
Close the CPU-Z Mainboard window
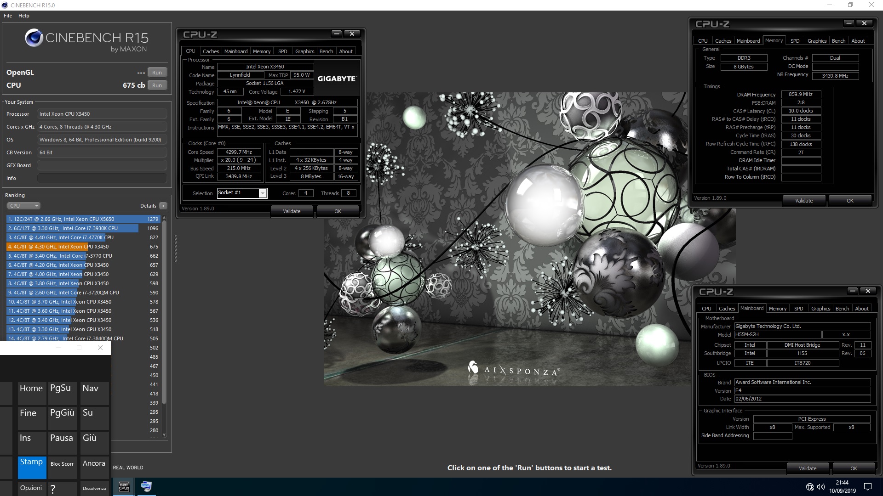coord(868,291)
